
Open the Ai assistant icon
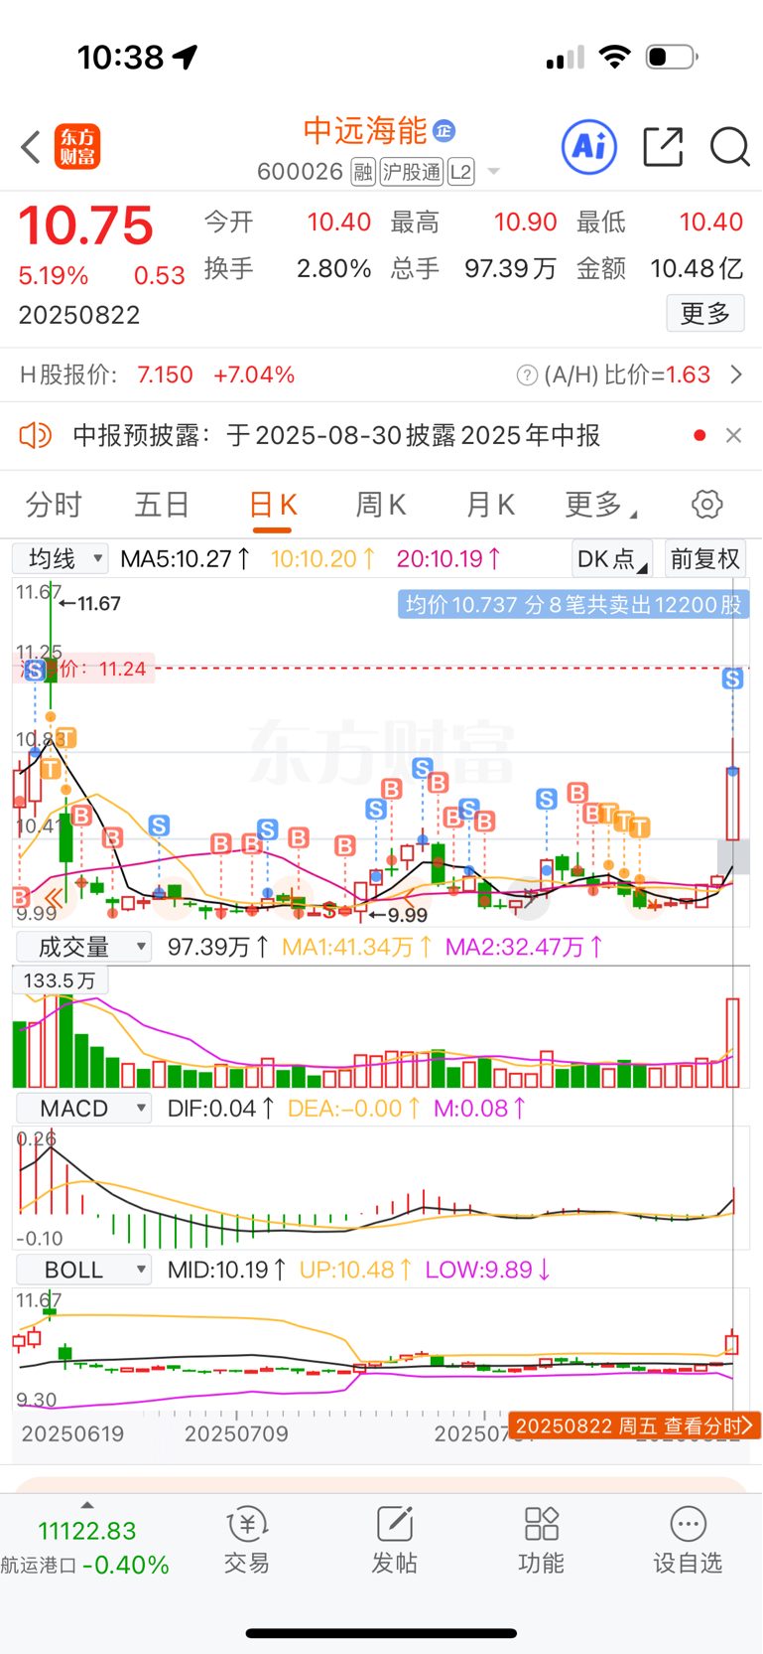tap(589, 147)
